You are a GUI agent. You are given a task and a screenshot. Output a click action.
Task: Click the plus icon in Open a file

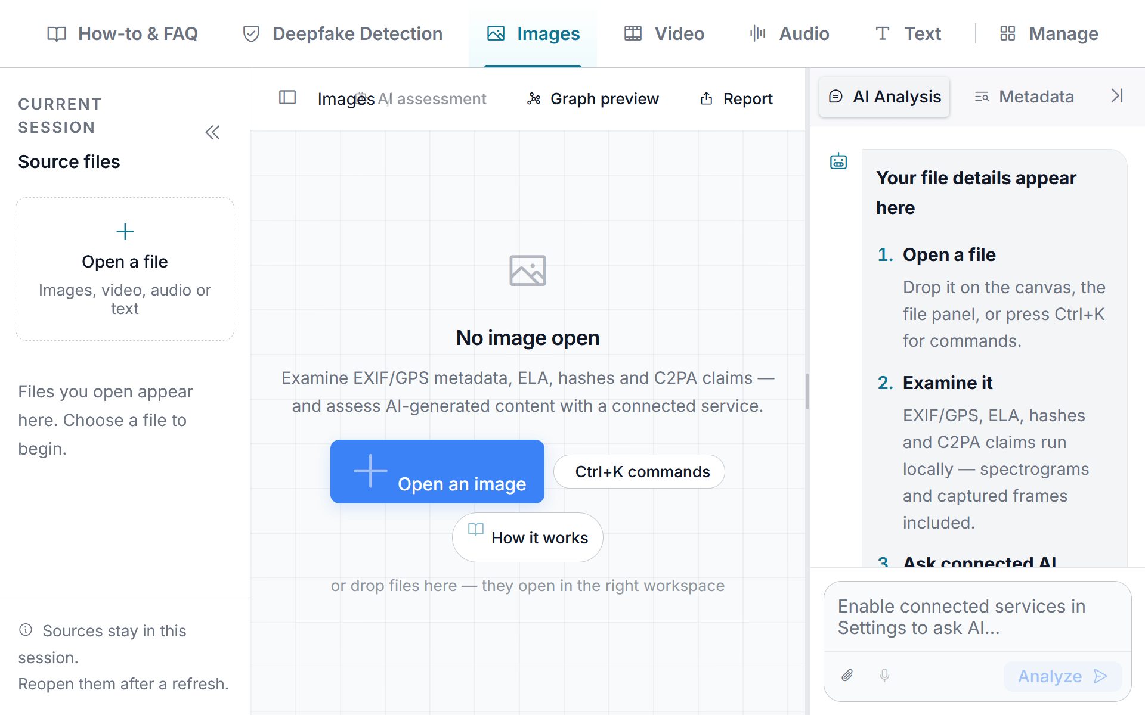[x=125, y=231]
